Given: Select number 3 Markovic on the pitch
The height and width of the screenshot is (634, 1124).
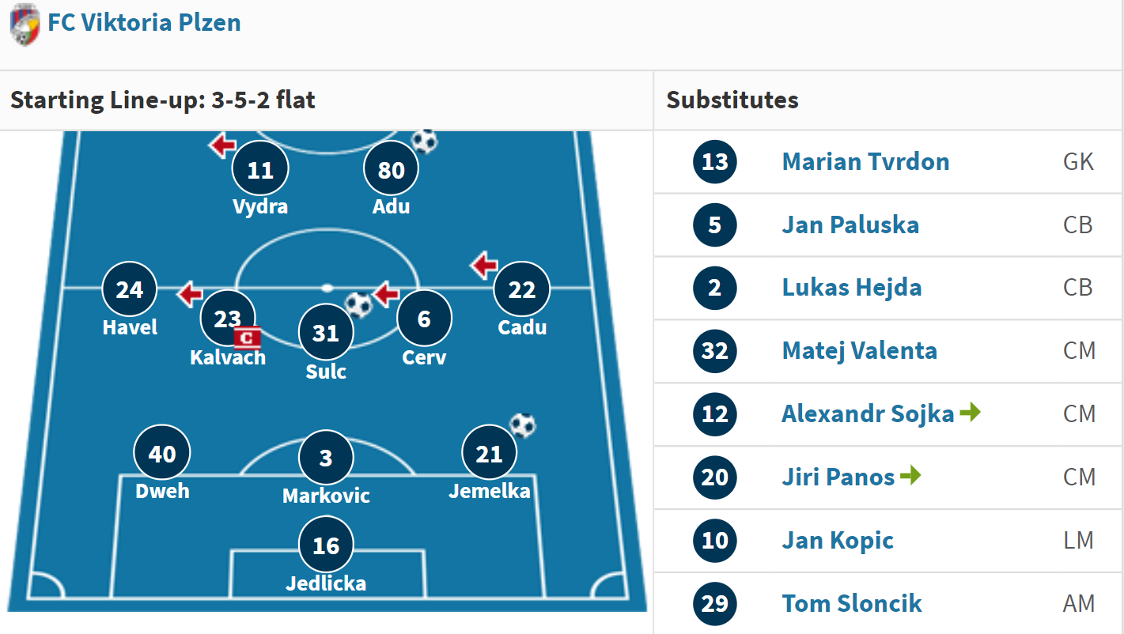Looking at the screenshot, I should click(326, 458).
